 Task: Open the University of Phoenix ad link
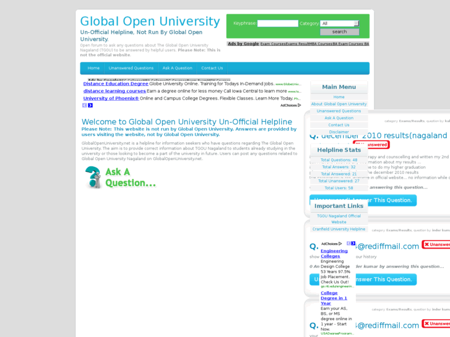[111, 98]
